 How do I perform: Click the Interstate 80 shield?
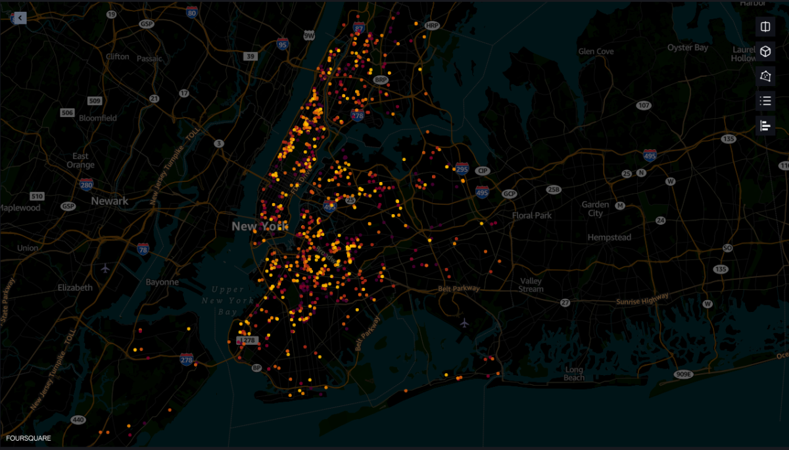(x=191, y=12)
